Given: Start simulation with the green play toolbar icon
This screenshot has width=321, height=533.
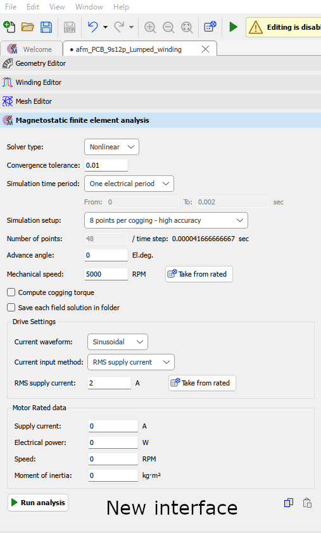Looking at the screenshot, I should 233,27.
